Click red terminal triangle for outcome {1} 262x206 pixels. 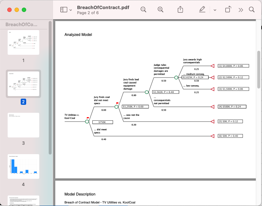212,66
